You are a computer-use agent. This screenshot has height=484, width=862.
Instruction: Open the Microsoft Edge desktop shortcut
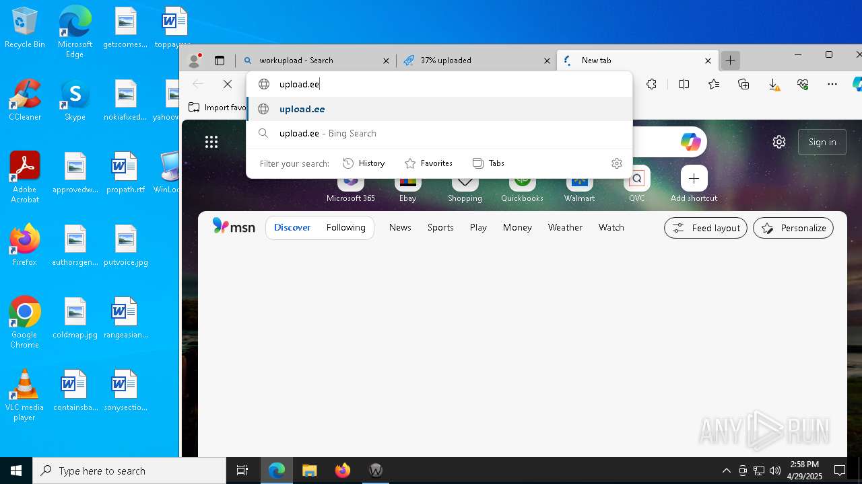[x=75, y=32]
